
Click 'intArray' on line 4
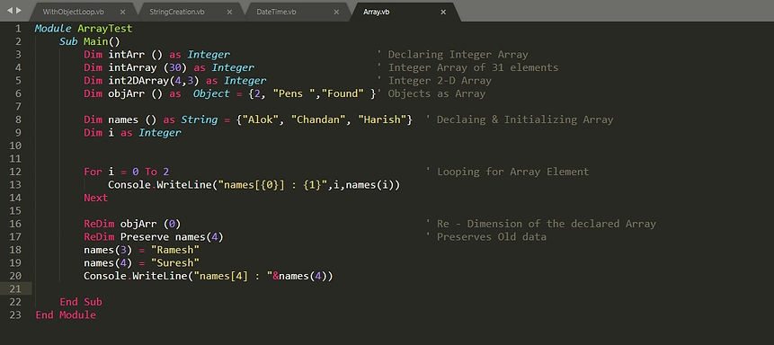click(x=132, y=67)
